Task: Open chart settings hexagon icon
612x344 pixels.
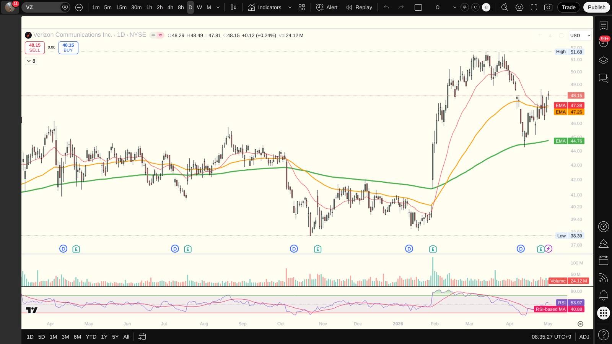Action: click(x=519, y=7)
